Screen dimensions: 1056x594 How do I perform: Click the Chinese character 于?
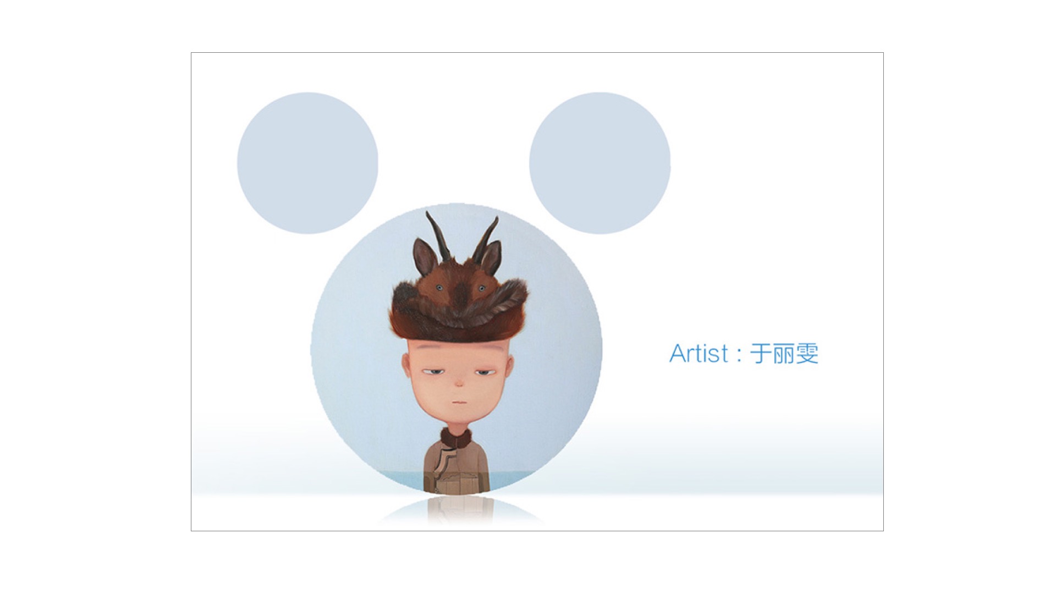(761, 354)
